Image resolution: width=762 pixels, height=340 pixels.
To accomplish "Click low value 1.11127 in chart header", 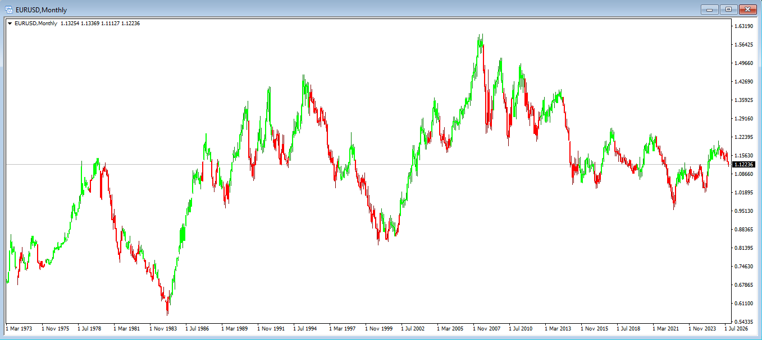I will click(x=110, y=24).
